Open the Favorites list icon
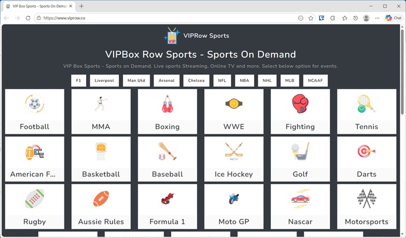Screen dimensions: 406x238 point(345,18)
